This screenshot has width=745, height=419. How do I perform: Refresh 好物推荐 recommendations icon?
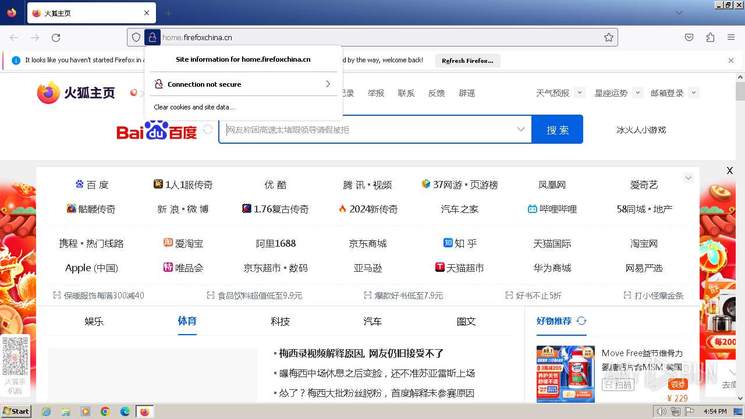[581, 321]
